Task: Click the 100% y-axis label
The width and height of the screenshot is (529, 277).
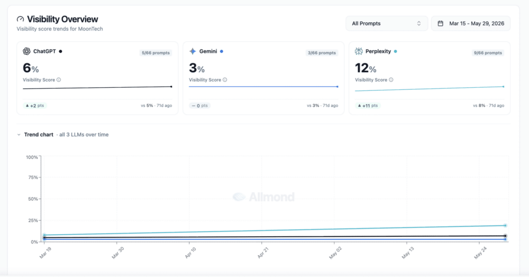Action: point(32,157)
